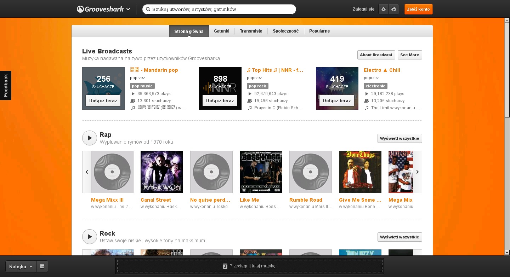Click the settings gear icon in header
The image size is (510, 277).
(384, 9)
